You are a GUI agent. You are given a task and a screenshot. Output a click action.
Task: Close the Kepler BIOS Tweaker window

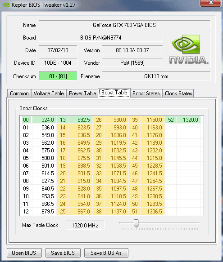point(210,3)
